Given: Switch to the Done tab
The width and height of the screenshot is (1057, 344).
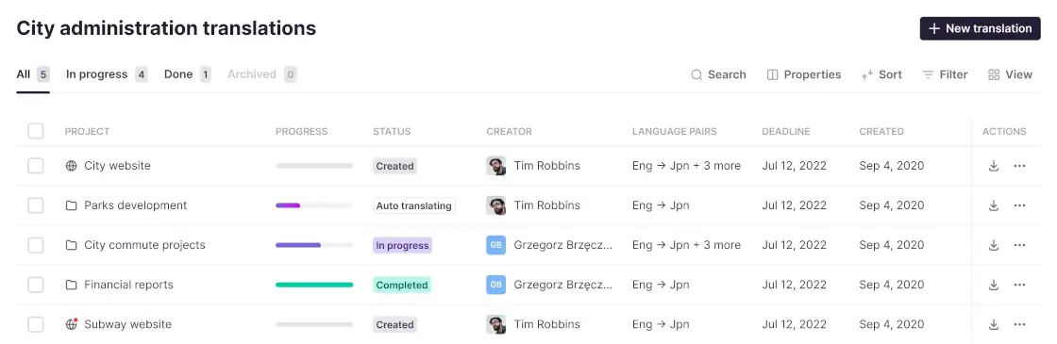Looking at the screenshot, I should pyautogui.click(x=188, y=74).
